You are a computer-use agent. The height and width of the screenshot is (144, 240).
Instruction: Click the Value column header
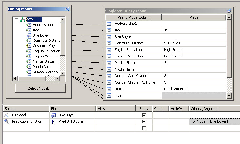[x=194, y=17]
